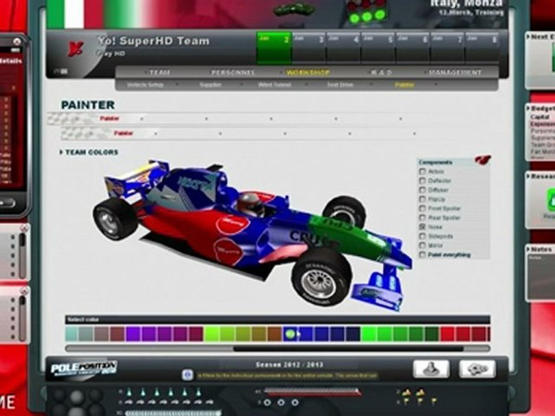The image size is (555, 416).
Task: Uncheck the Nose component checkbox
Action: coord(422,226)
